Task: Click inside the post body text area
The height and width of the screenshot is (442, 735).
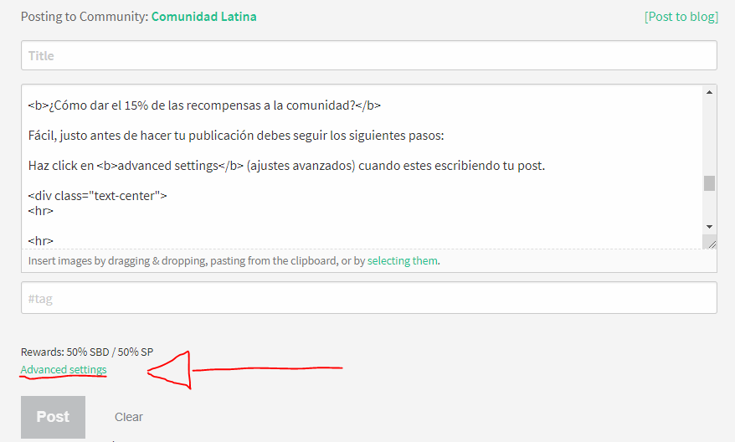Action: pyautogui.click(x=362, y=167)
